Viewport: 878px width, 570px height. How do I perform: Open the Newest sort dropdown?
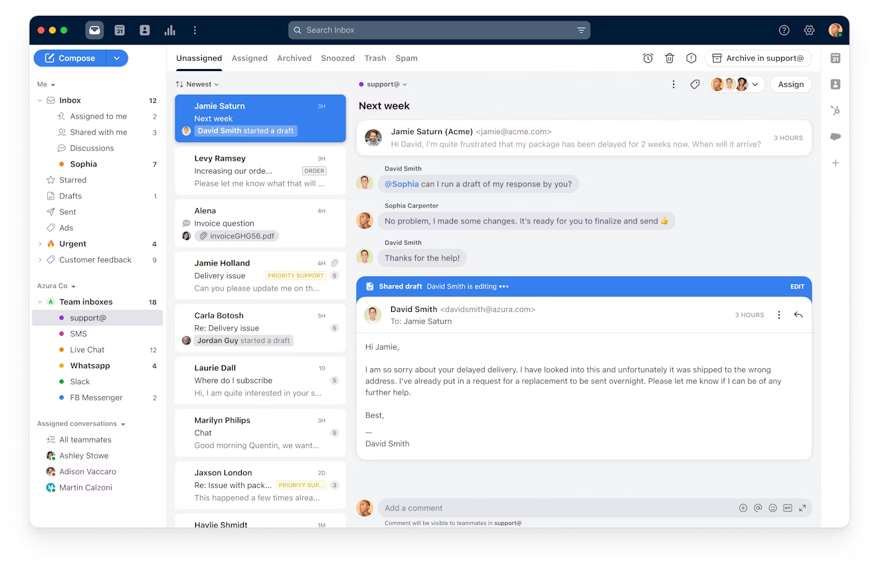pyautogui.click(x=197, y=84)
